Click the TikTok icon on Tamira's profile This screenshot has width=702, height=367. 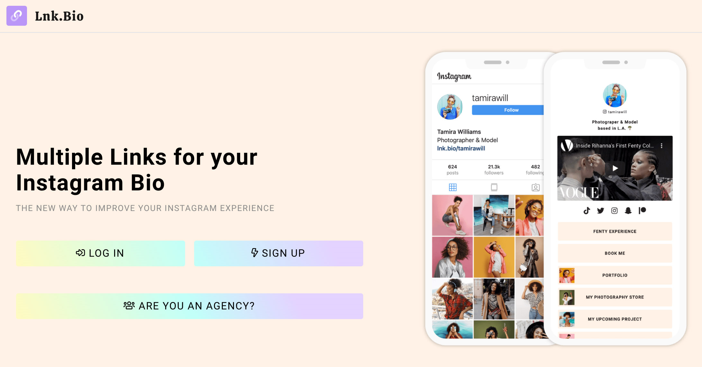pos(586,212)
